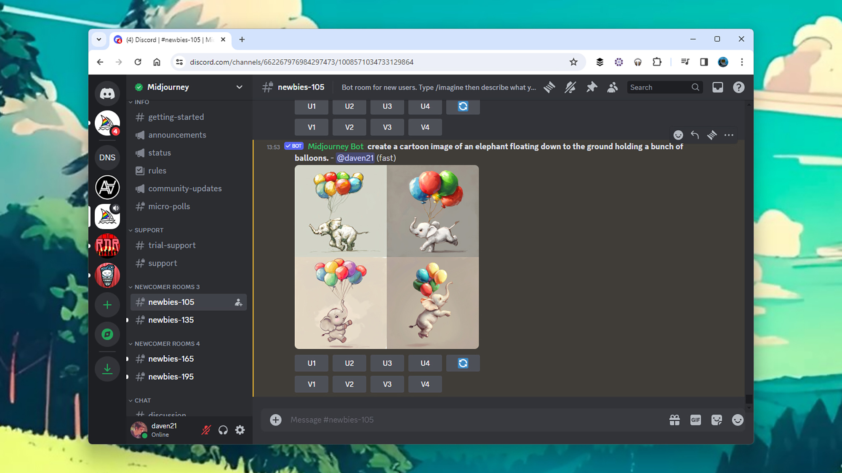
Task: Click the V2 variation button below elephants
Action: tap(349, 384)
